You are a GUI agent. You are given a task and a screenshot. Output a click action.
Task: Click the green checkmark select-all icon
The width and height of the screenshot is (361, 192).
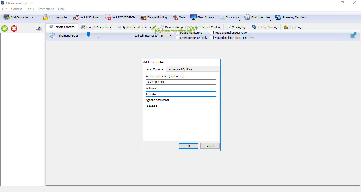4,28
